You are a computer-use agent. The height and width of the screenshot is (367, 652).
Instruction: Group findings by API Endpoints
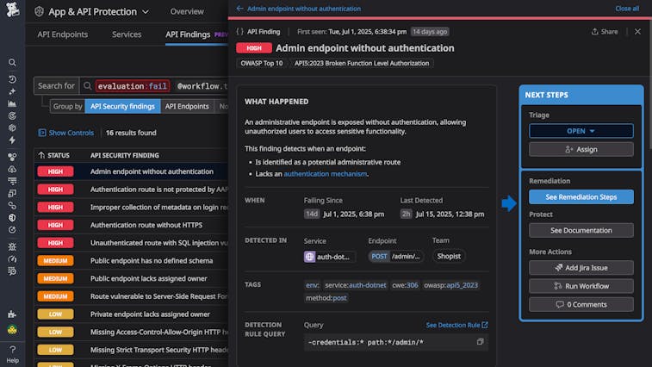click(x=187, y=107)
